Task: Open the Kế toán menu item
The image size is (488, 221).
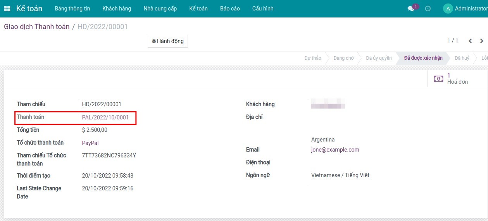Action: click(x=198, y=9)
